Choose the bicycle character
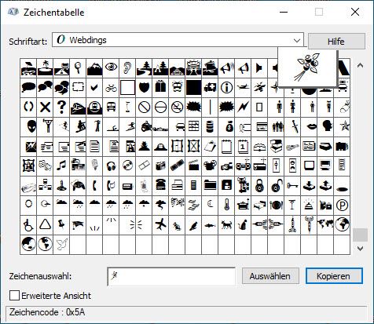The height and width of the screenshot is (324, 374). (x=111, y=88)
